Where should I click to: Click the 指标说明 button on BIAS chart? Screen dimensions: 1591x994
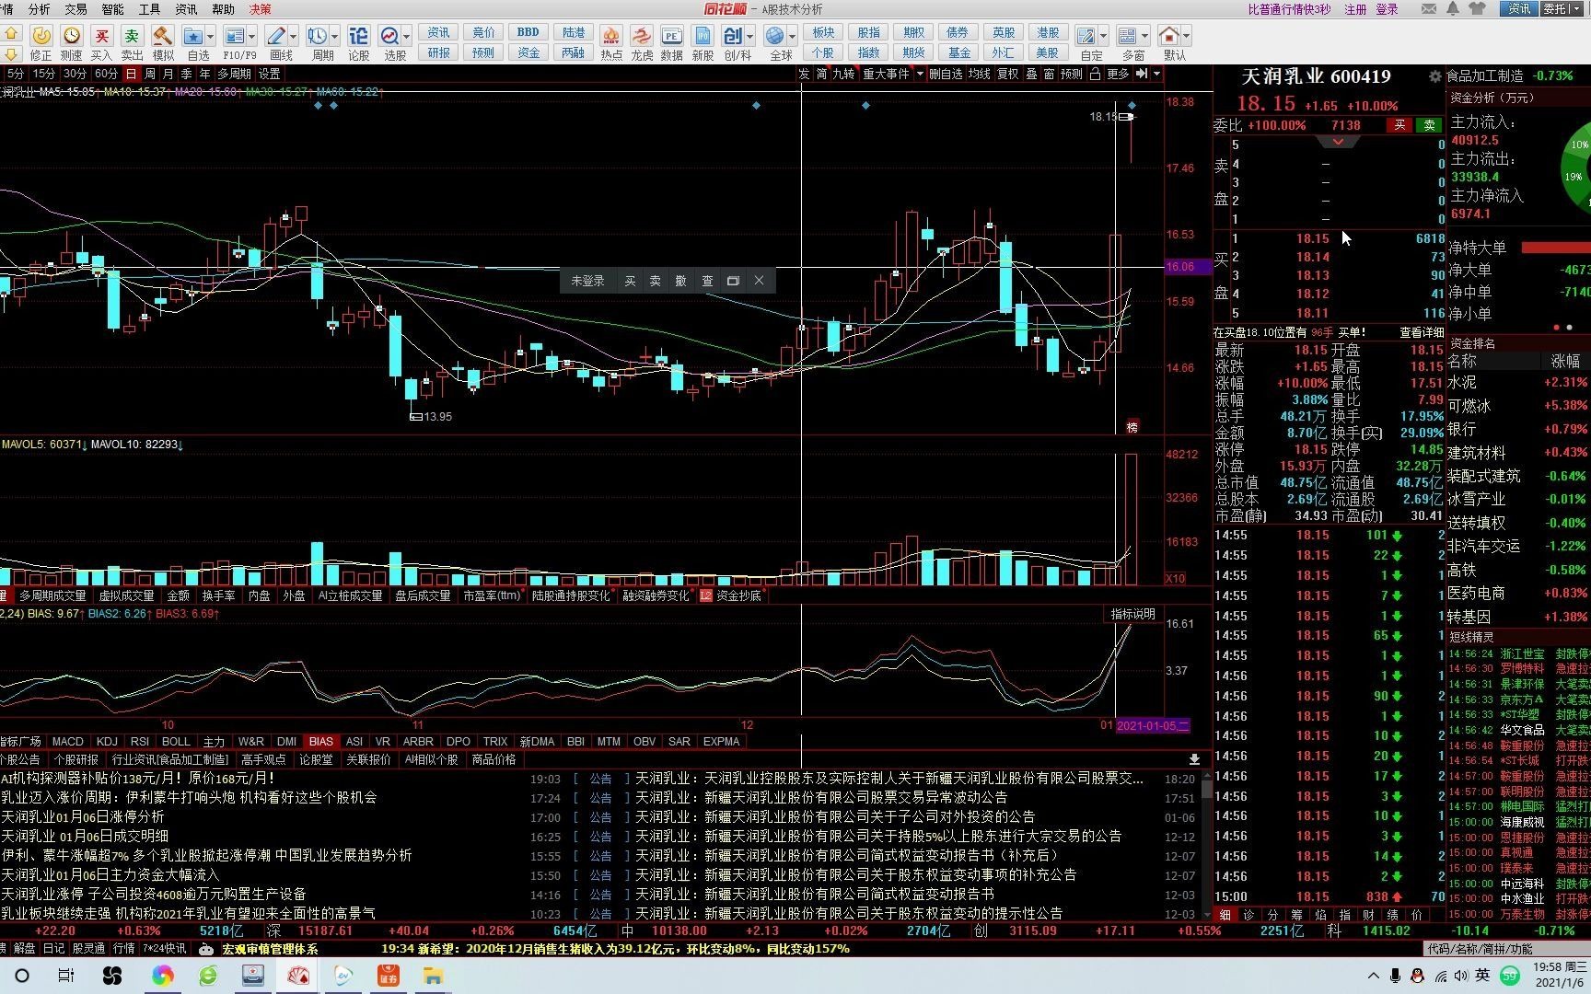pyautogui.click(x=1132, y=614)
